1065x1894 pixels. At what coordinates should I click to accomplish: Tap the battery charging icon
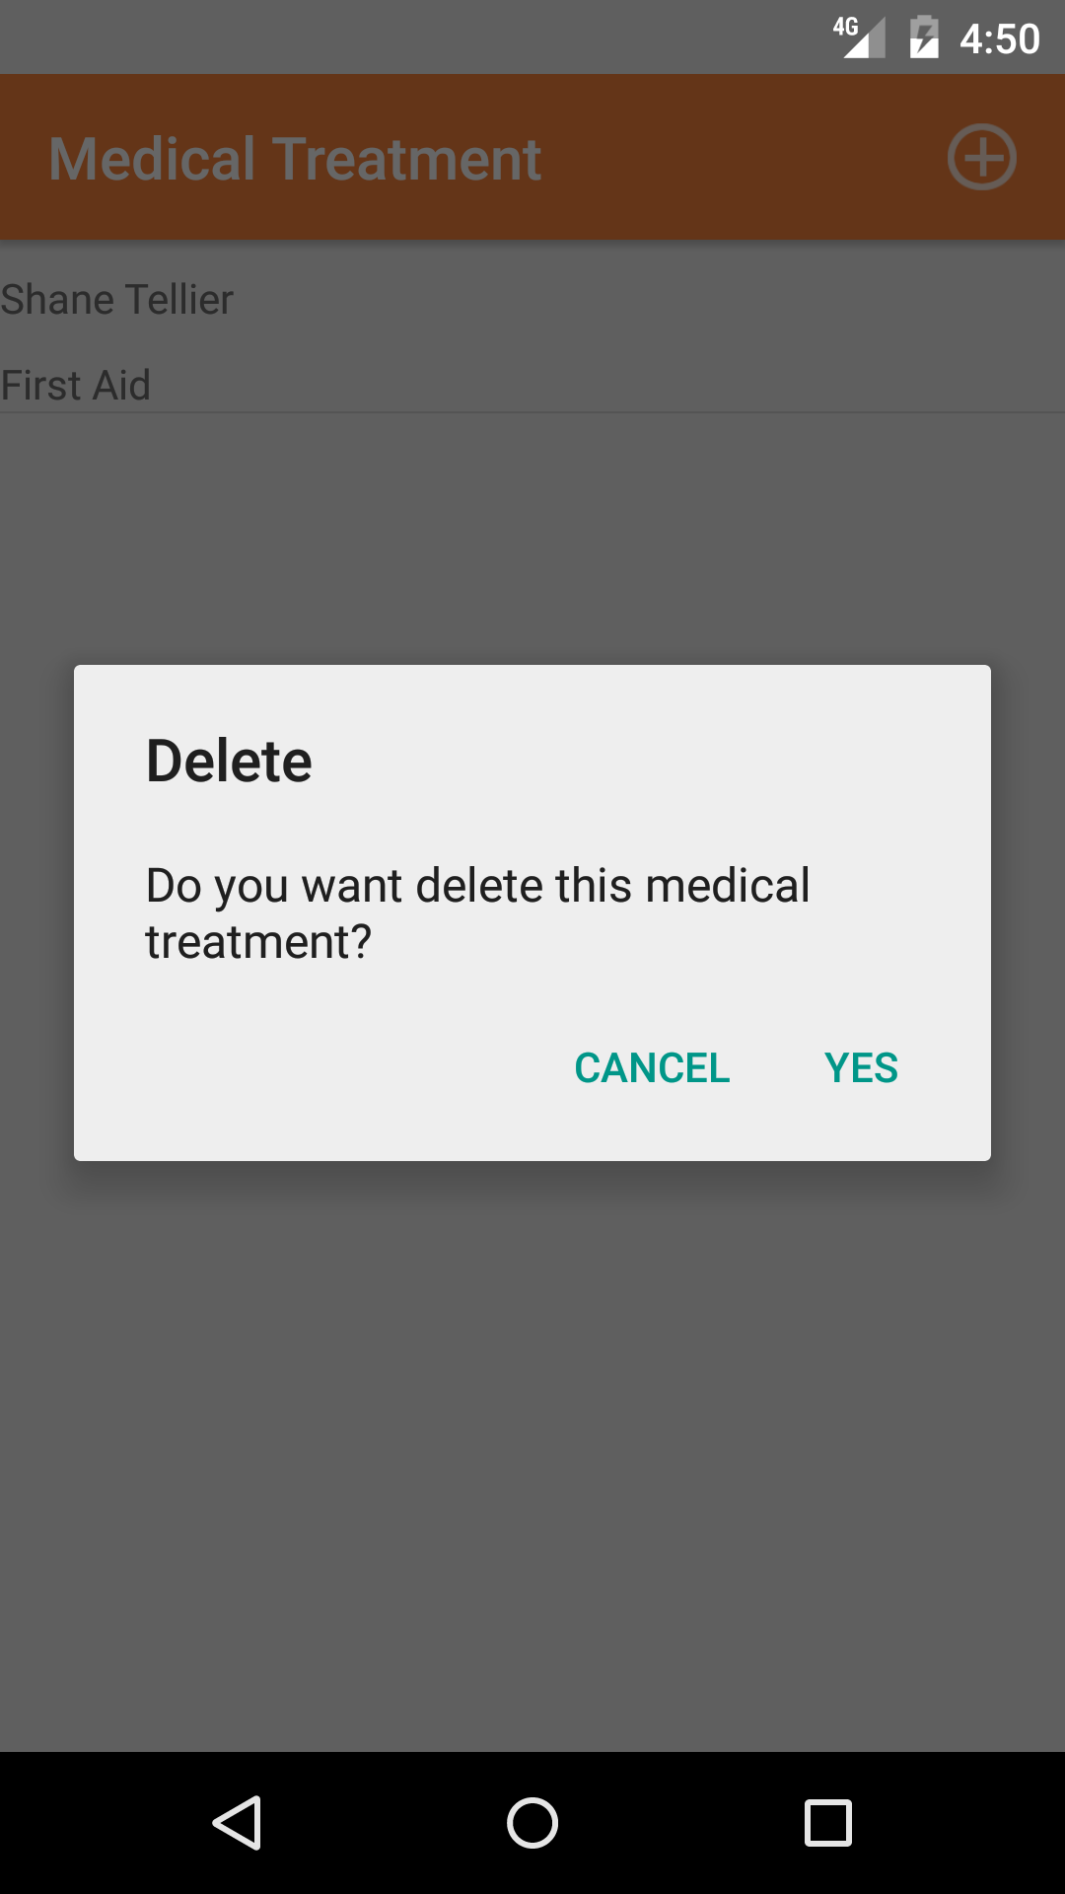[x=924, y=37]
